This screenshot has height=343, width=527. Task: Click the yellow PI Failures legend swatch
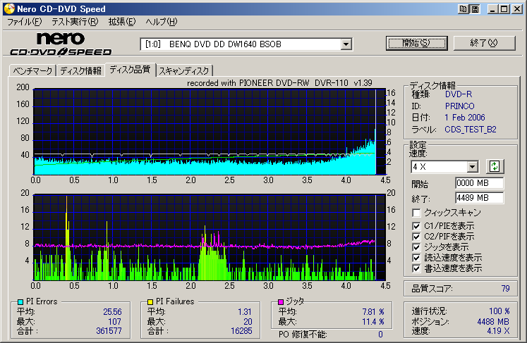point(150,301)
